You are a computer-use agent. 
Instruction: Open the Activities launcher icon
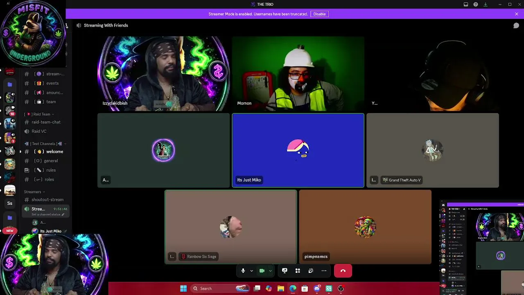click(x=298, y=271)
